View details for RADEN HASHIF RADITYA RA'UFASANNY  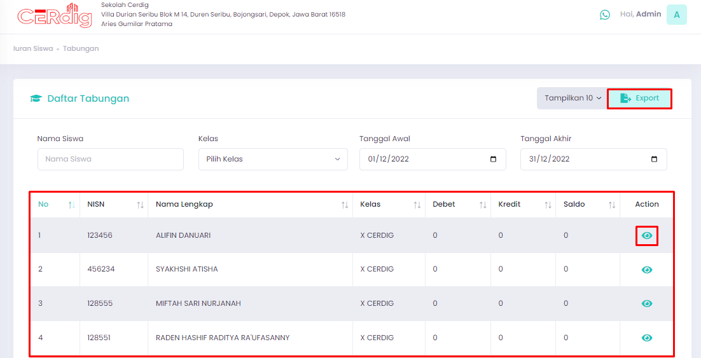pos(646,338)
